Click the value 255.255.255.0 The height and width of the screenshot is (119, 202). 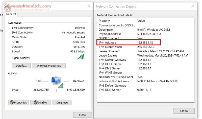[x=146, y=47]
